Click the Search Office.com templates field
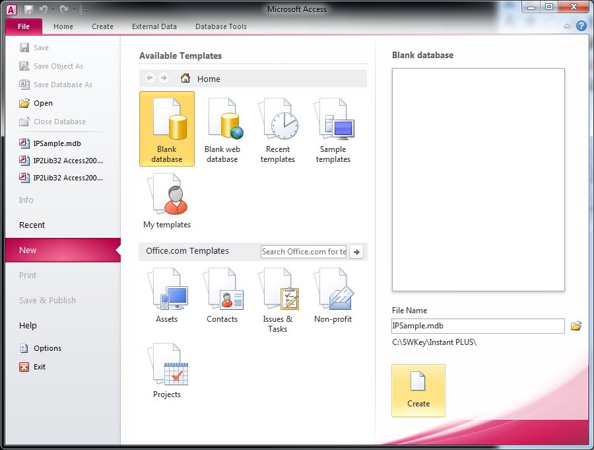 (x=304, y=252)
